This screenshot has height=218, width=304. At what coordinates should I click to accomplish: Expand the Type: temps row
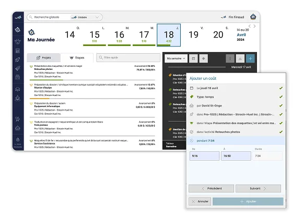[236, 97]
